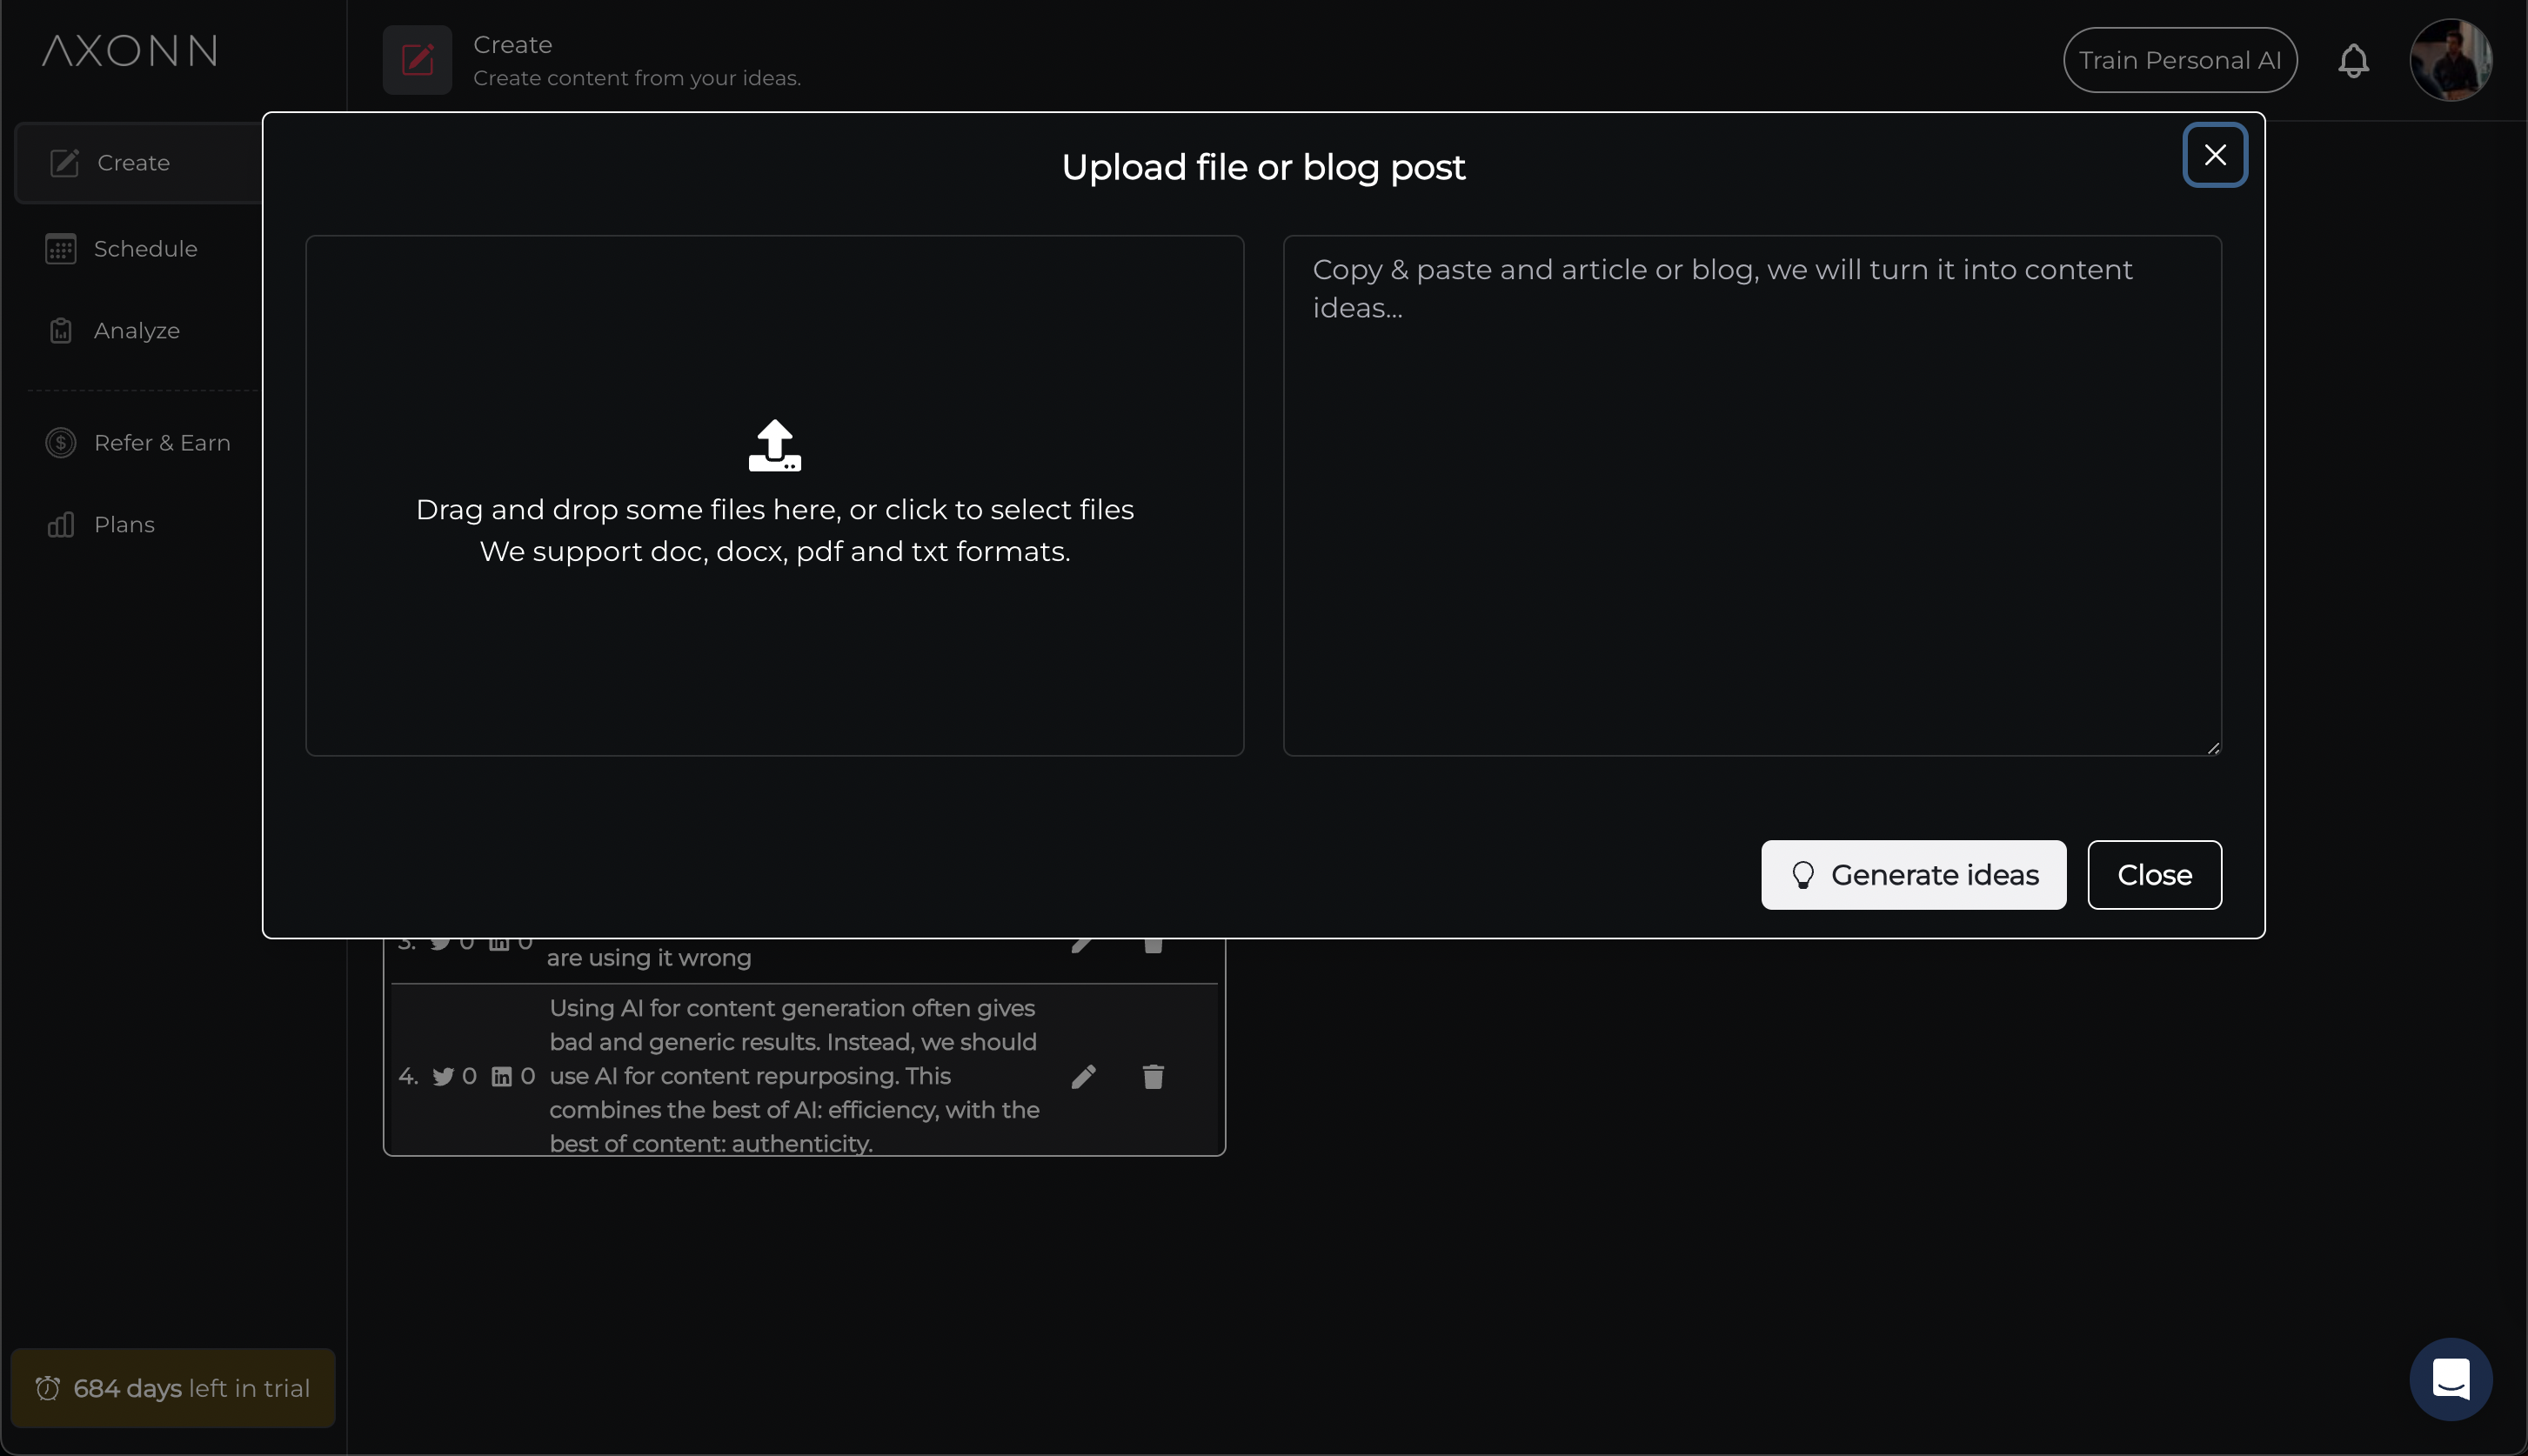Open the chat support widget

[2449, 1379]
